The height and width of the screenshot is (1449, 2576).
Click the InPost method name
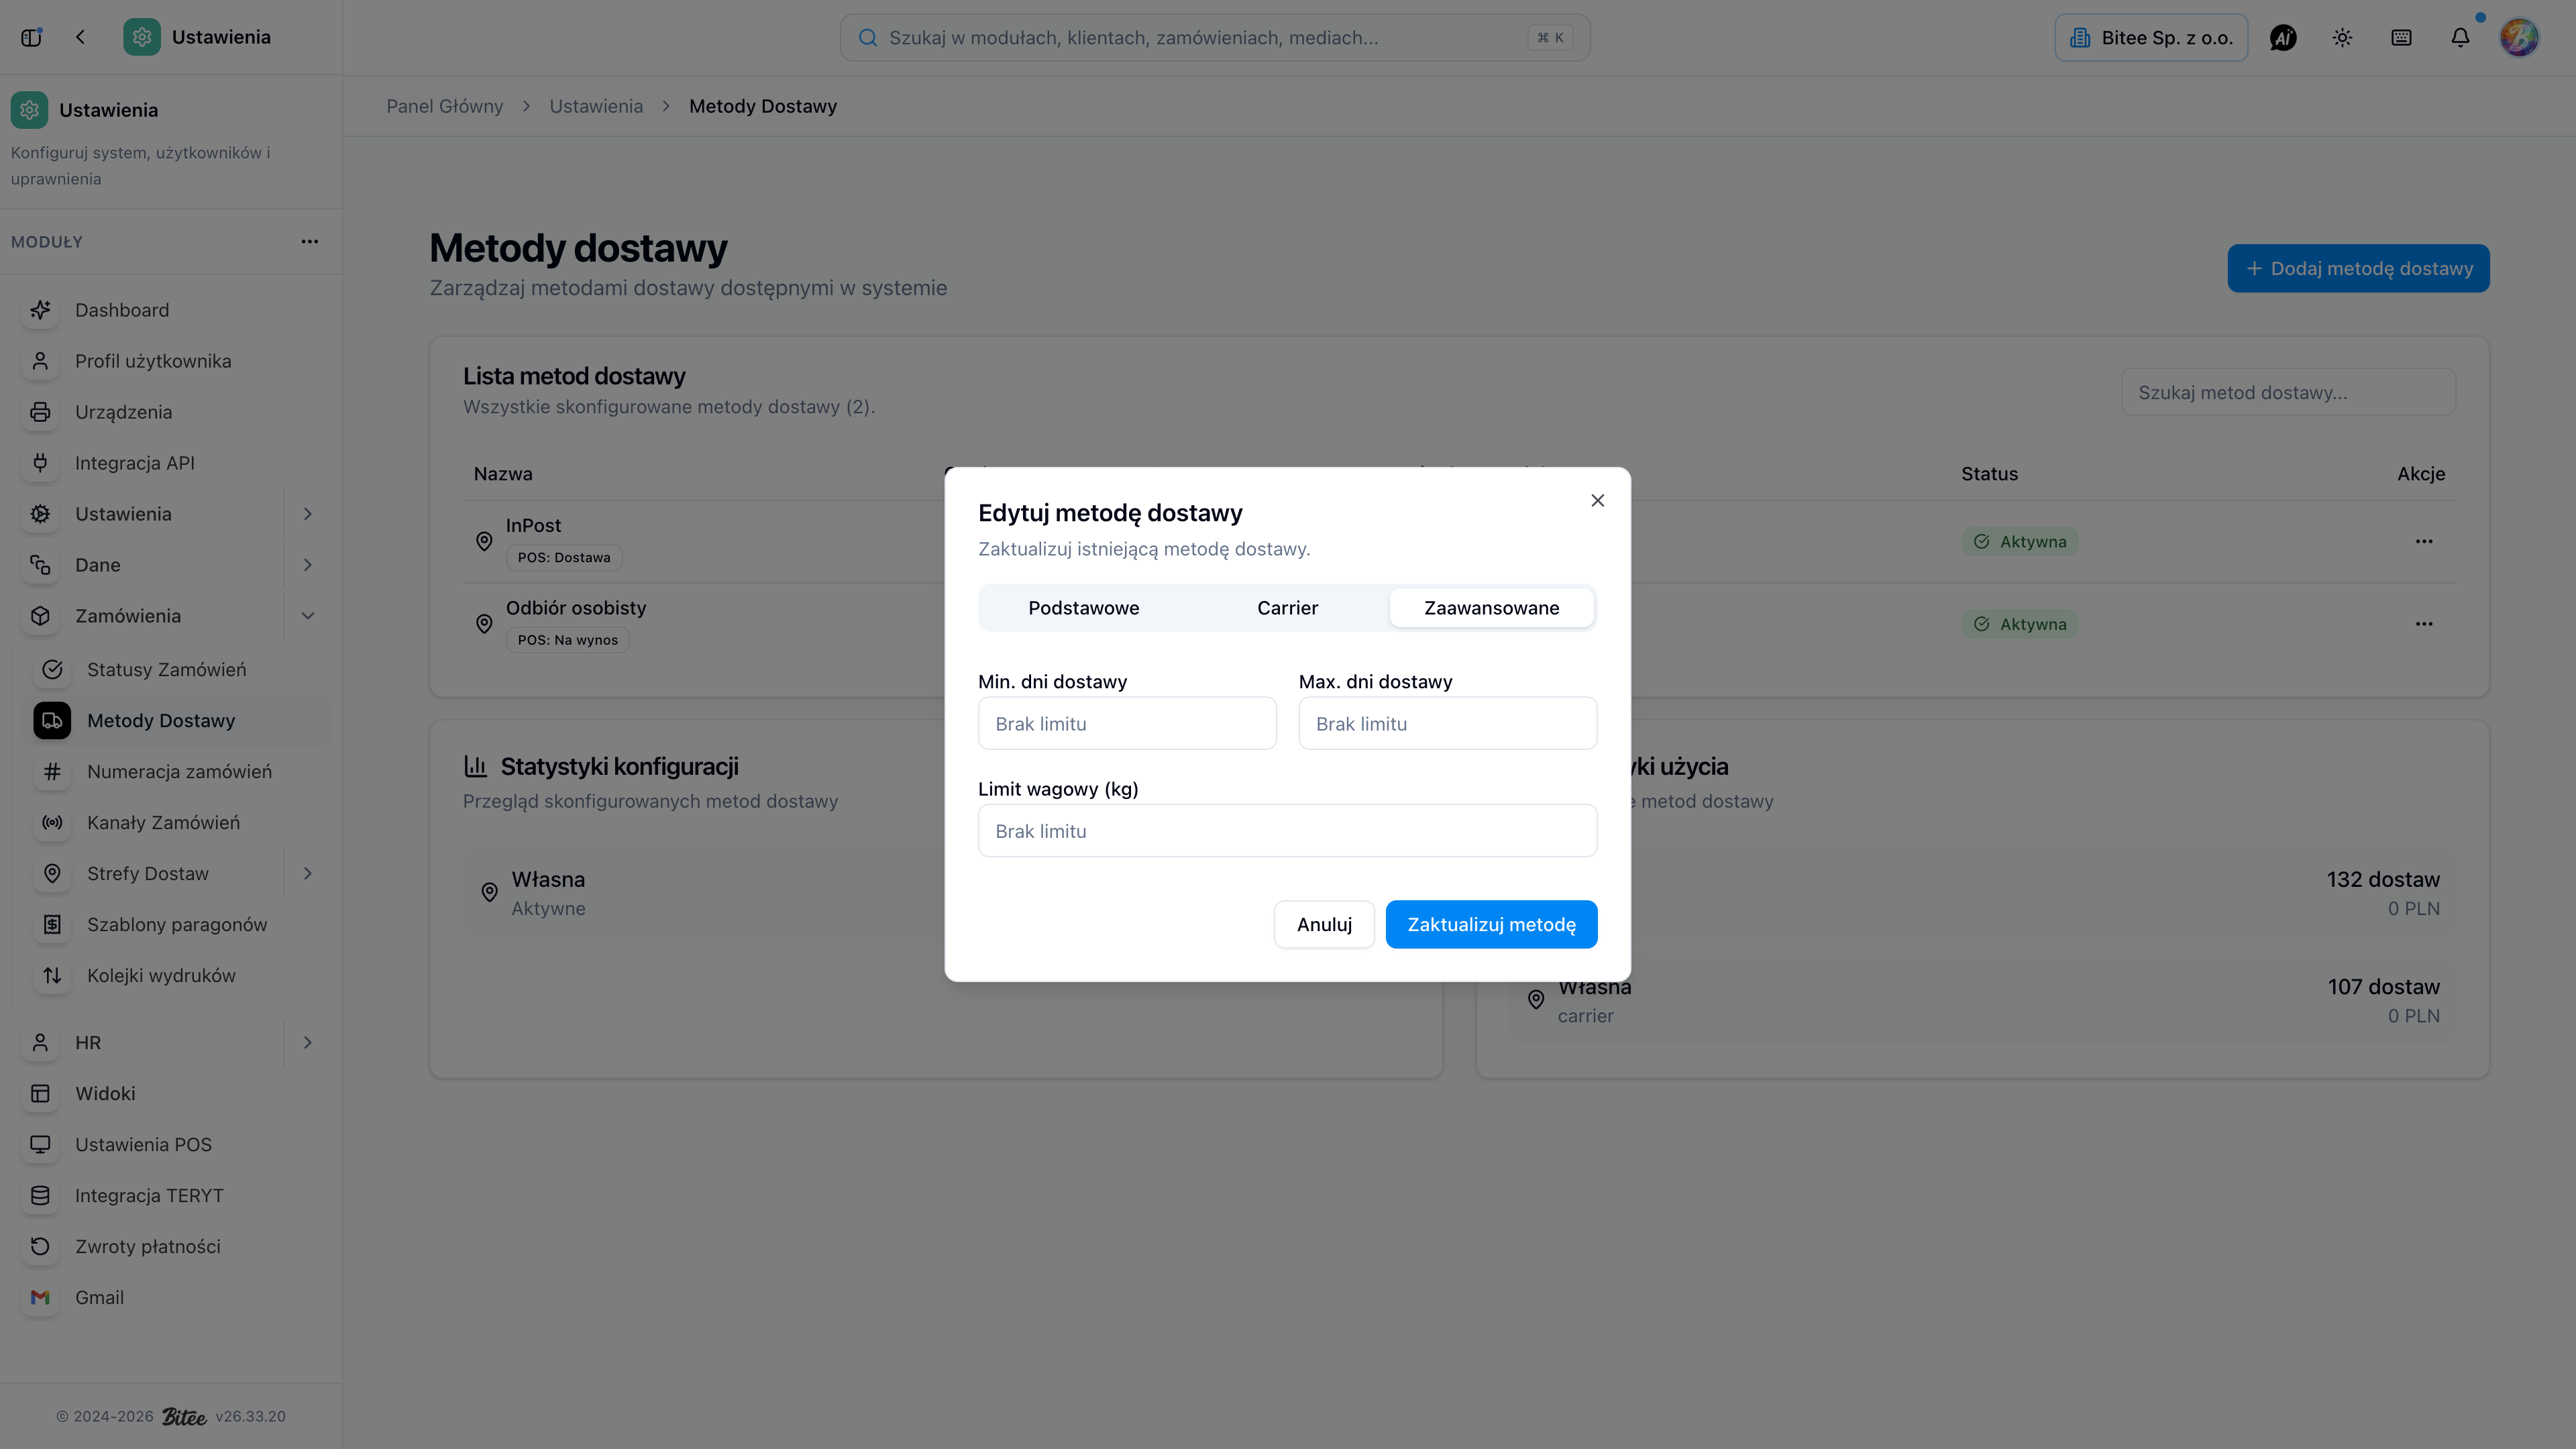(533, 526)
